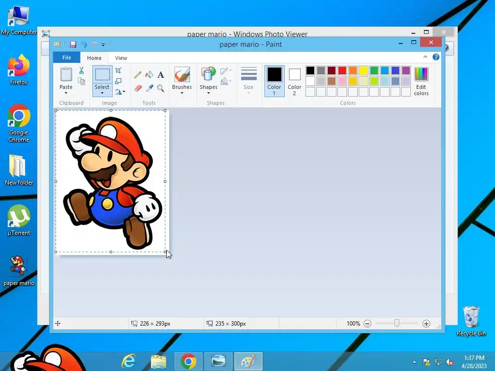Click Internet Explorer on the taskbar
This screenshot has height=371, width=495.
129,361
